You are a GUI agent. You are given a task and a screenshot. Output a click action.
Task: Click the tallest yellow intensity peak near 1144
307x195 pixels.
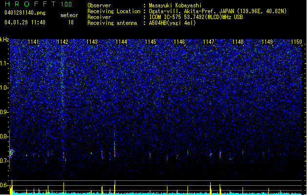115,187
